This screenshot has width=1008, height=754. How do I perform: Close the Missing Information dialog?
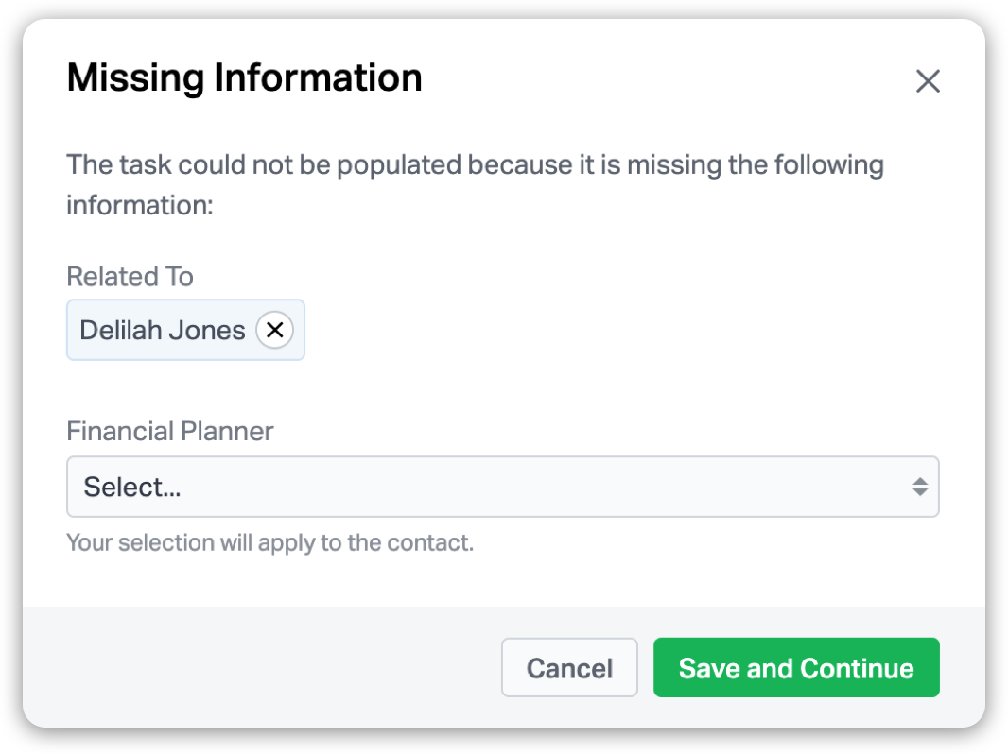pos(928,81)
